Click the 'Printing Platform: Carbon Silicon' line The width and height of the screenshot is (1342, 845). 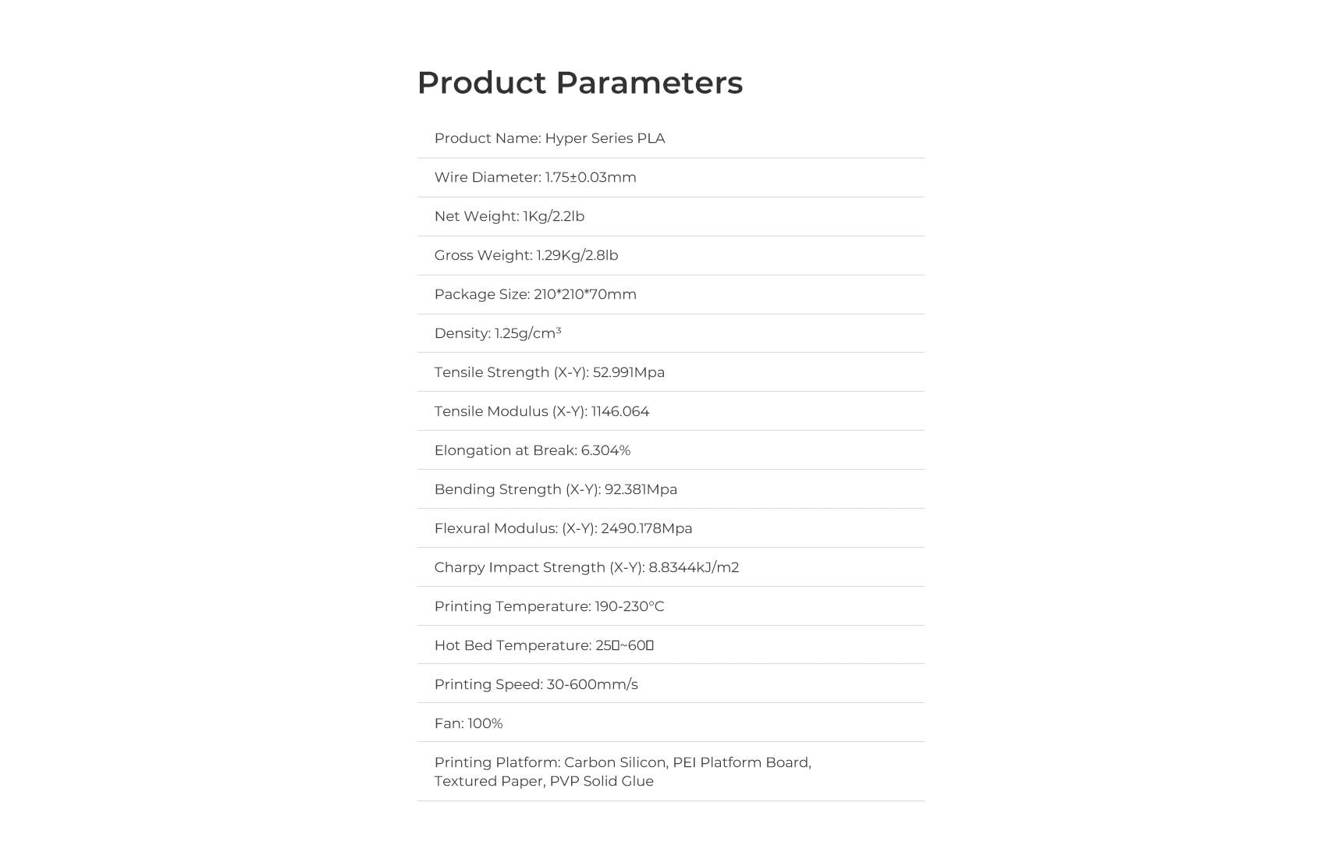pyautogui.click(x=623, y=763)
